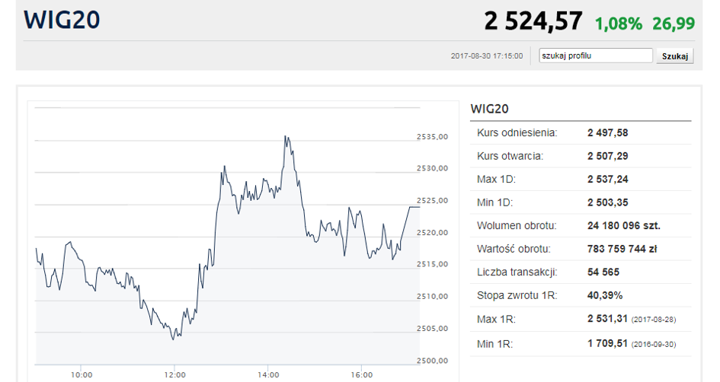The width and height of the screenshot is (720, 382).
Task: Click the 2017-08-30 17:15:00 timestamp
Action: tap(487, 56)
